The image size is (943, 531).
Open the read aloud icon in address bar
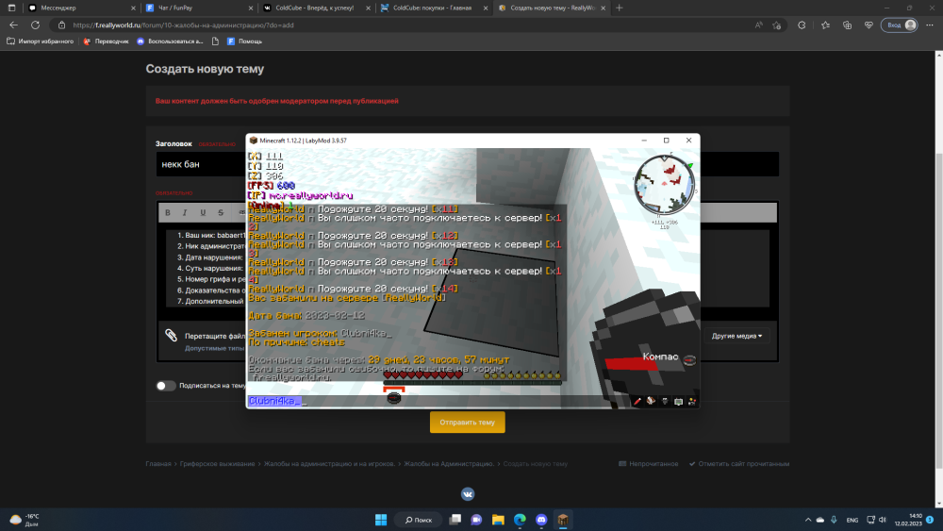tap(758, 25)
